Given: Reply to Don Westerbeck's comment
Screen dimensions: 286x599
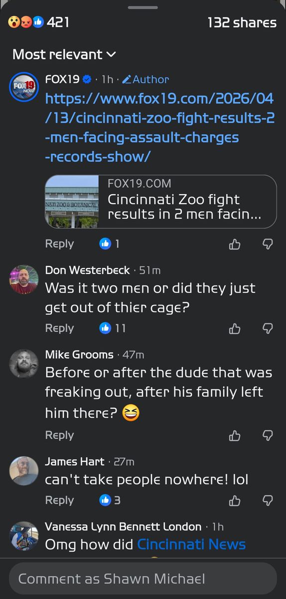Looking at the screenshot, I should pyautogui.click(x=59, y=328).
